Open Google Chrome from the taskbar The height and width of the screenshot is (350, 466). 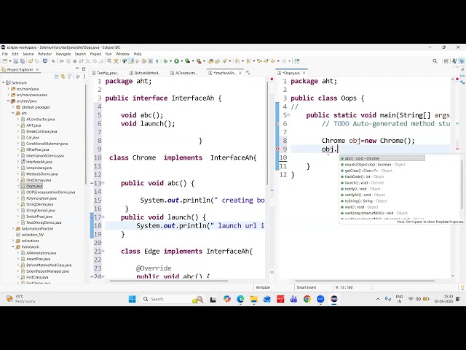307,299
